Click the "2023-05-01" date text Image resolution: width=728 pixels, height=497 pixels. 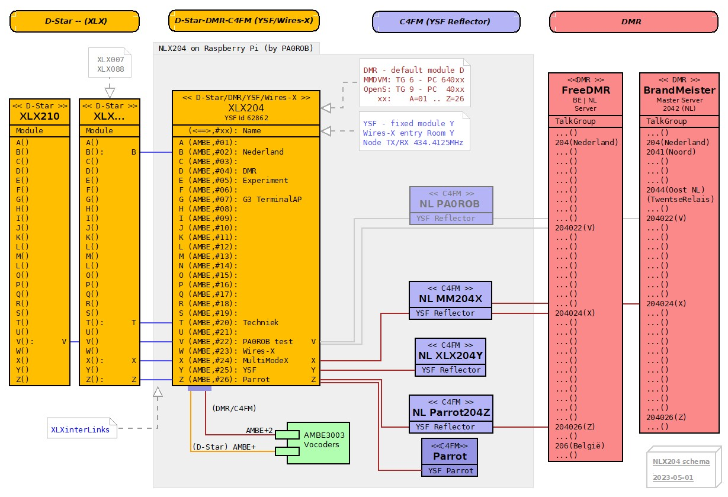coord(673,477)
